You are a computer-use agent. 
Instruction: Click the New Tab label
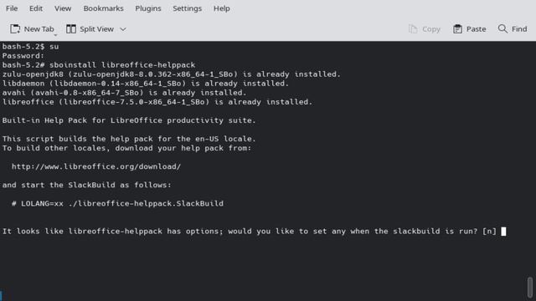pos(39,29)
